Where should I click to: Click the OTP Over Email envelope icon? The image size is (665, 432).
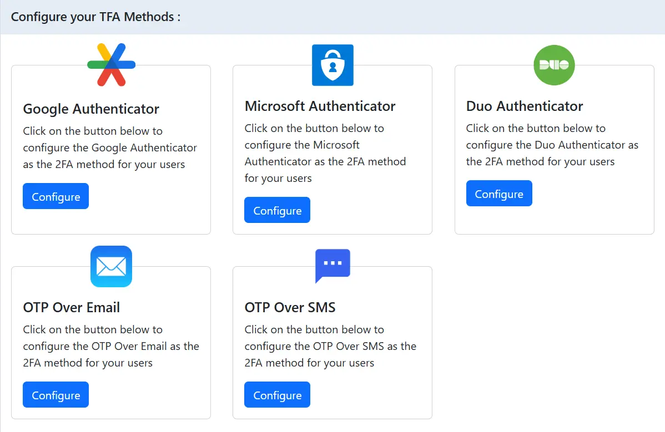111,266
